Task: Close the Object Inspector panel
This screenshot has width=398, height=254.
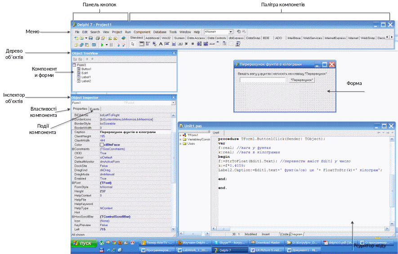Action: (x=174, y=97)
